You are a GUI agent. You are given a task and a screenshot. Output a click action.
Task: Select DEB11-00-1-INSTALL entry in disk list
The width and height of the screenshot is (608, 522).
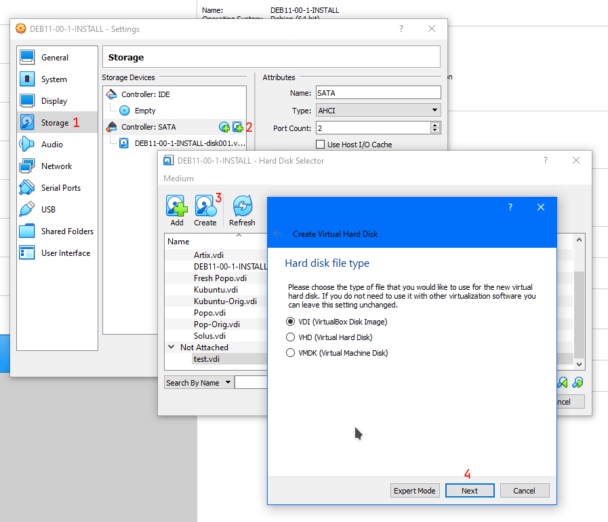[x=230, y=267]
